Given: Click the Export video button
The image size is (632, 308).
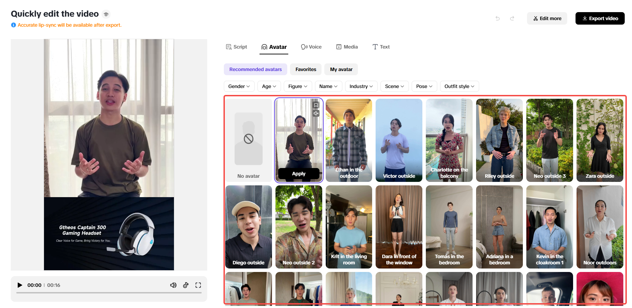Looking at the screenshot, I should tap(600, 18).
